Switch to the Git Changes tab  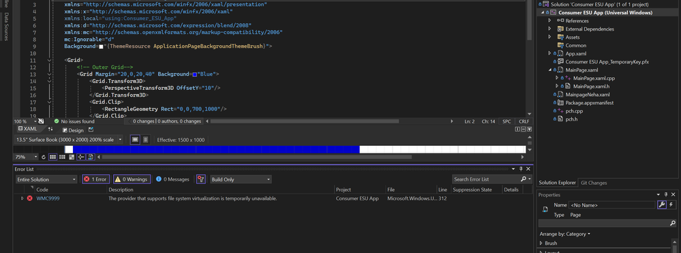pyautogui.click(x=594, y=183)
